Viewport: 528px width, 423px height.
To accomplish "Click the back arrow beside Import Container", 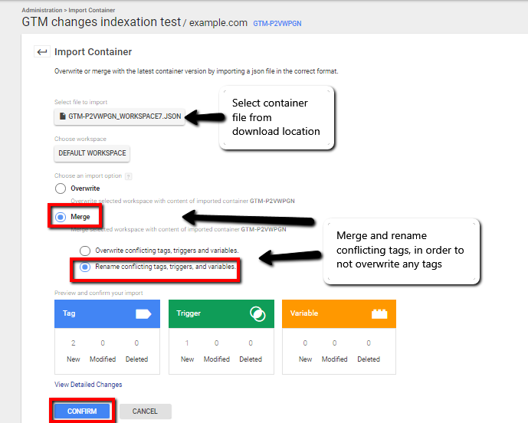I will (41, 52).
